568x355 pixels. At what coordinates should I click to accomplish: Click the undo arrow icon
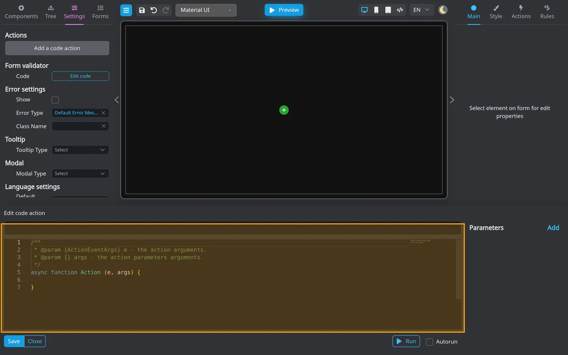tap(154, 10)
